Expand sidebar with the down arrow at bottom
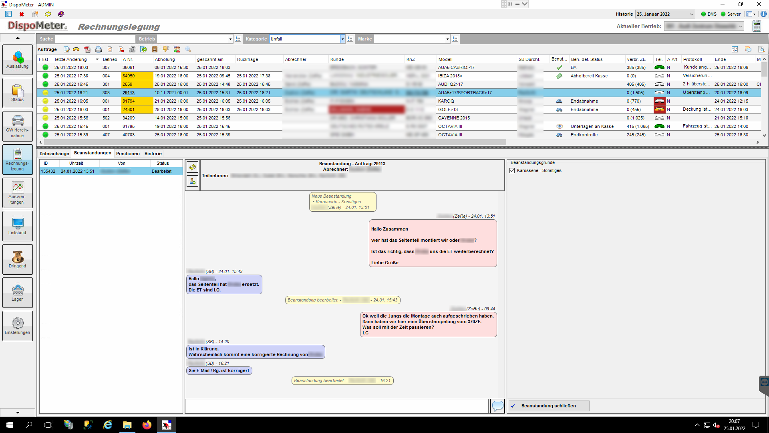Screen dimensions: 769x433 click(18, 413)
